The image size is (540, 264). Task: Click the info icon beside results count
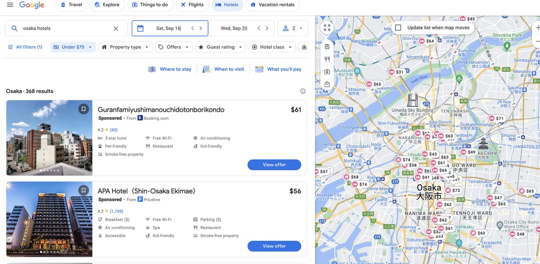pos(303,91)
